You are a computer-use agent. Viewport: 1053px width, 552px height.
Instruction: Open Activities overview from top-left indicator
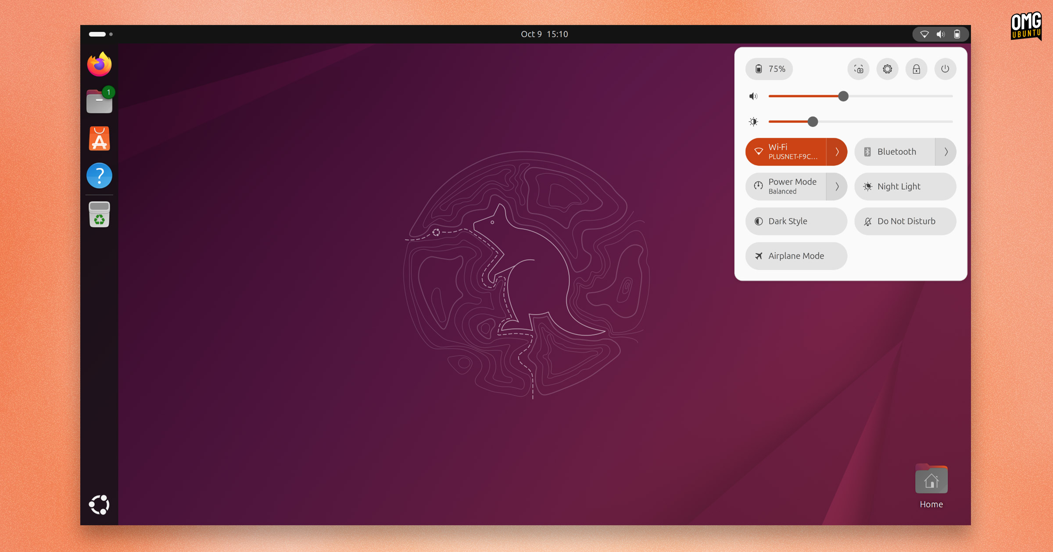click(101, 34)
